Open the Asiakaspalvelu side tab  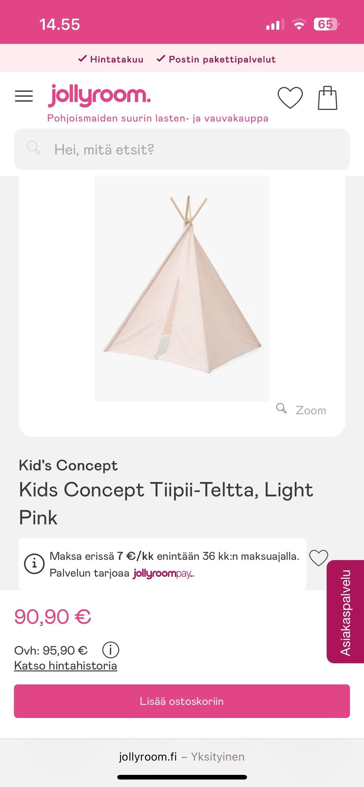345,612
